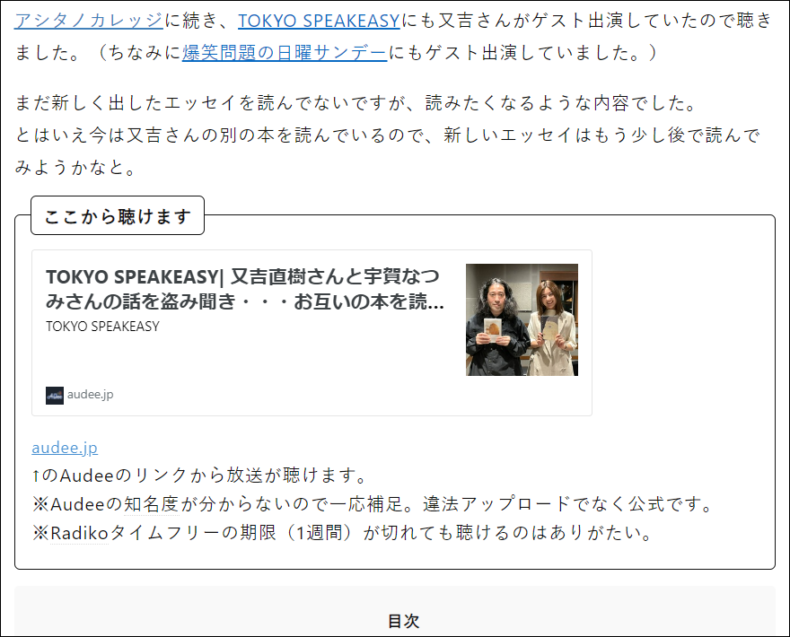This screenshot has height=637, width=790.
Task: Follow the 爆笑問題の日曜サンデー link
Action: [x=285, y=53]
